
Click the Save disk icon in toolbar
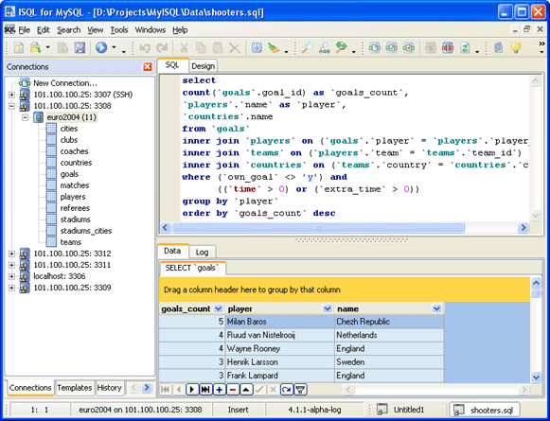80,47
